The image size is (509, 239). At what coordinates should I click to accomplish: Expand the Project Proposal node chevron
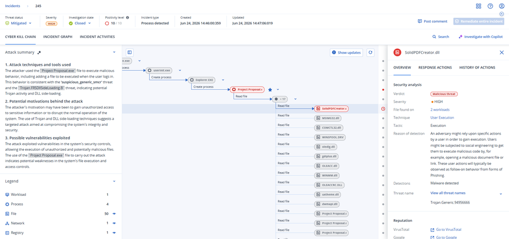(278, 90)
